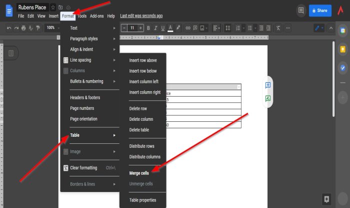
Task: Click the Bulleted list icon
Action: [x=250, y=28]
